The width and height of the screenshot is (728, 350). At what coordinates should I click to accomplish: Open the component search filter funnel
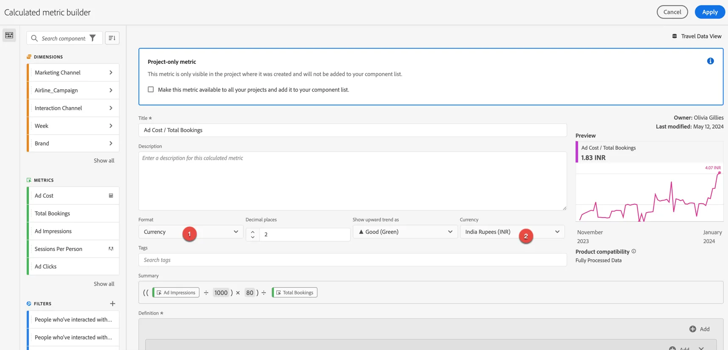93,38
